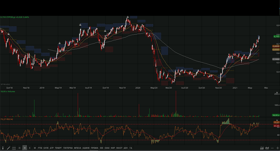Toggle the Η daily timeframe button
The height and width of the screenshot is (151, 280).
tap(25, 148)
